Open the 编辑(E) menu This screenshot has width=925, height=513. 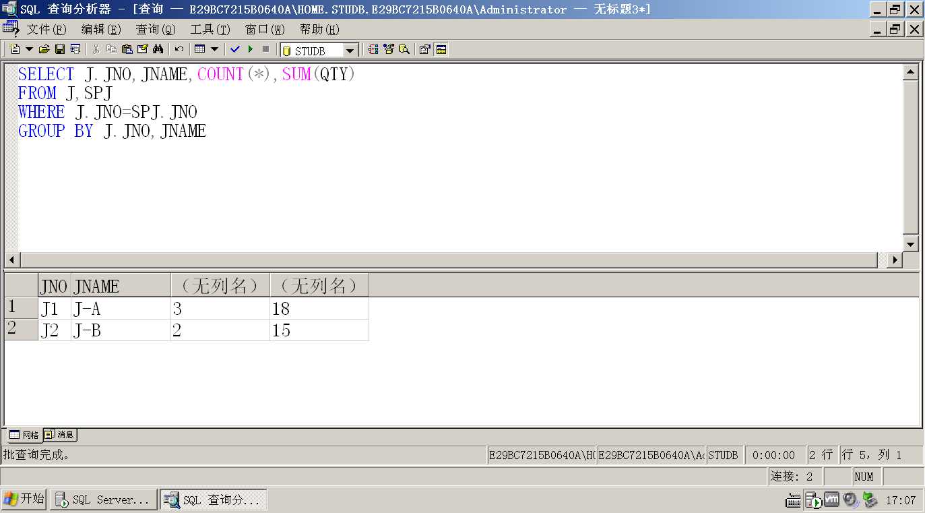pos(101,29)
